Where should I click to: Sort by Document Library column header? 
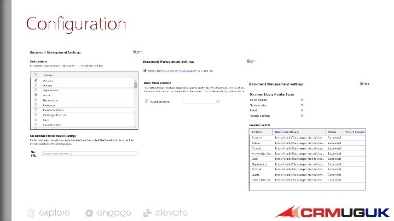tap(287, 132)
